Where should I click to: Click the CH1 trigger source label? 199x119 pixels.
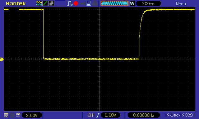point(91,115)
